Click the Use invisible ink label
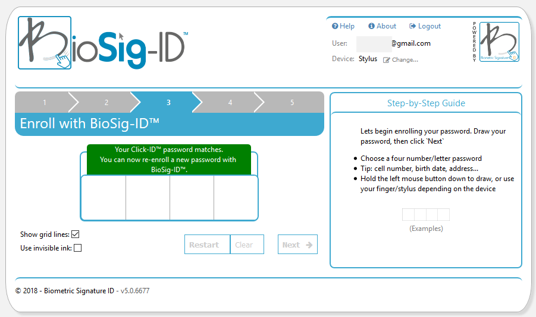 [46, 248]
